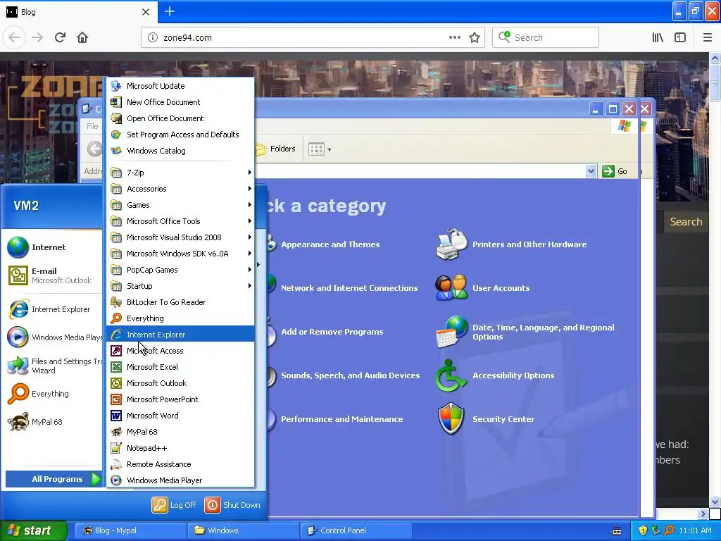This screenshot has height=541, width=721.
Task: Focus the browser Search field
Action: [546, 37]
